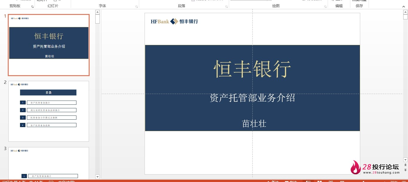Select slide 2 目录 thumbnail
408x182 pixels.
click(x=49, y=111)
